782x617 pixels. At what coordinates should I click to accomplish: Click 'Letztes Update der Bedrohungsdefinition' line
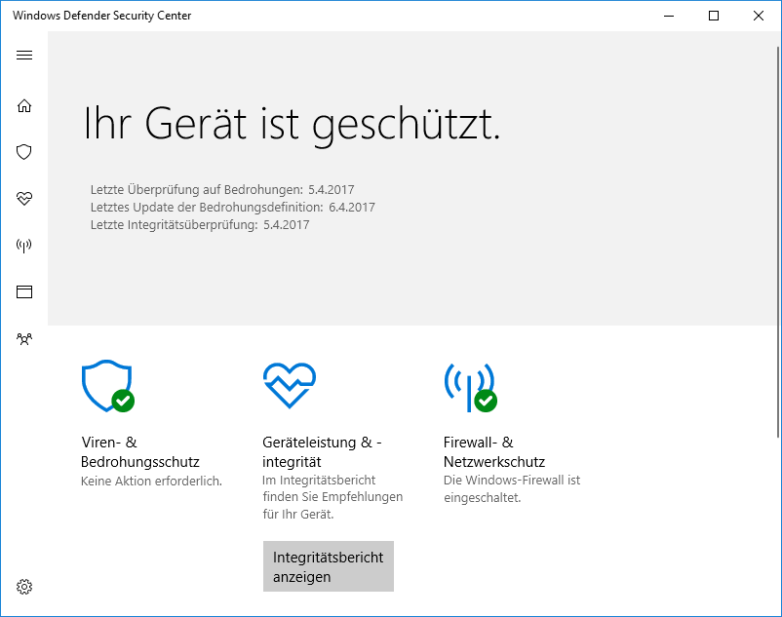(x=233, y=208)
